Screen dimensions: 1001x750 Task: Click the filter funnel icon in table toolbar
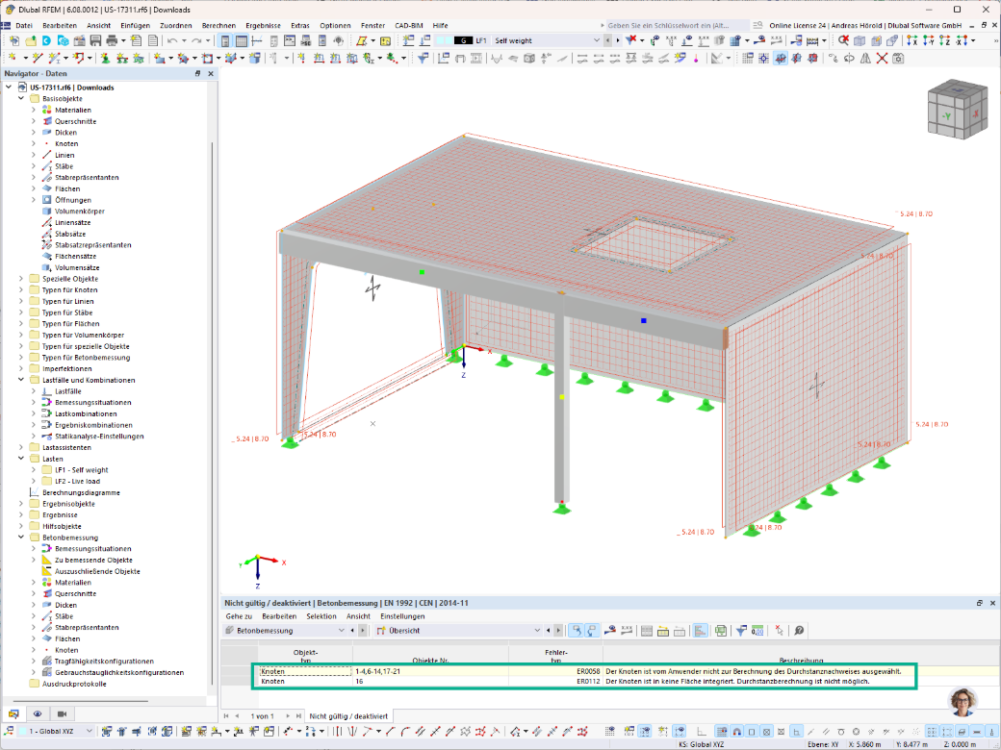click(x=740, y=631)
